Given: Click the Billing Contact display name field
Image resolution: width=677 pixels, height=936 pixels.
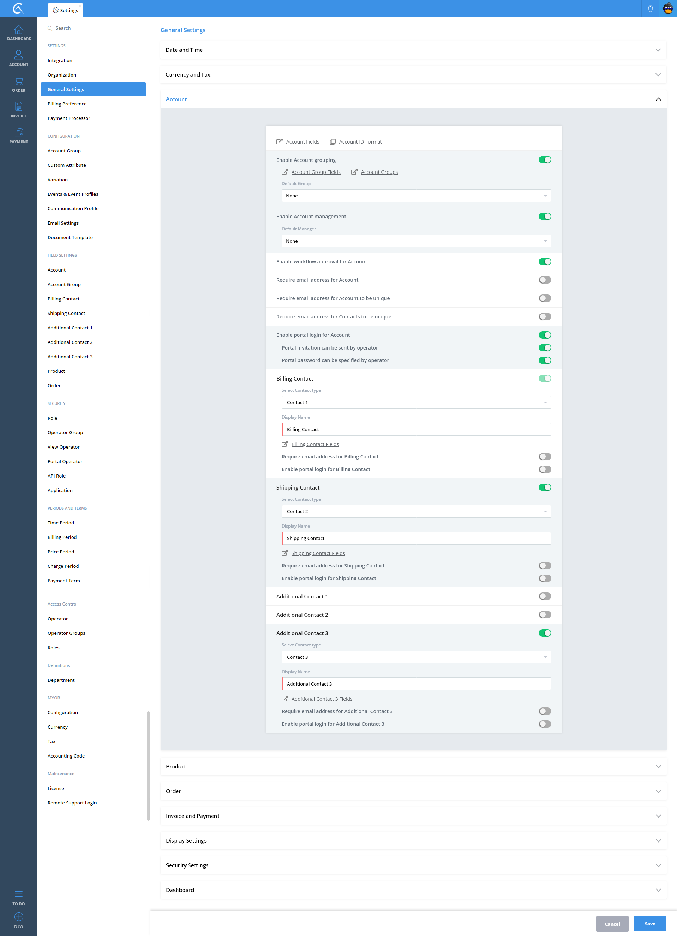Looking at the screenshot, I should (x=416, y=429).
